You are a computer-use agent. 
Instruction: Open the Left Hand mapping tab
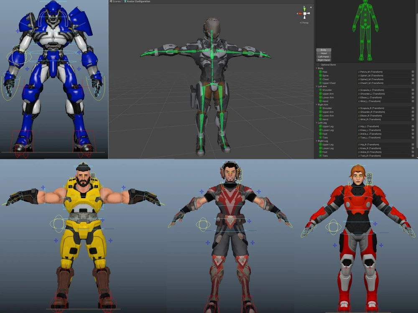click(x=324, y=56)
